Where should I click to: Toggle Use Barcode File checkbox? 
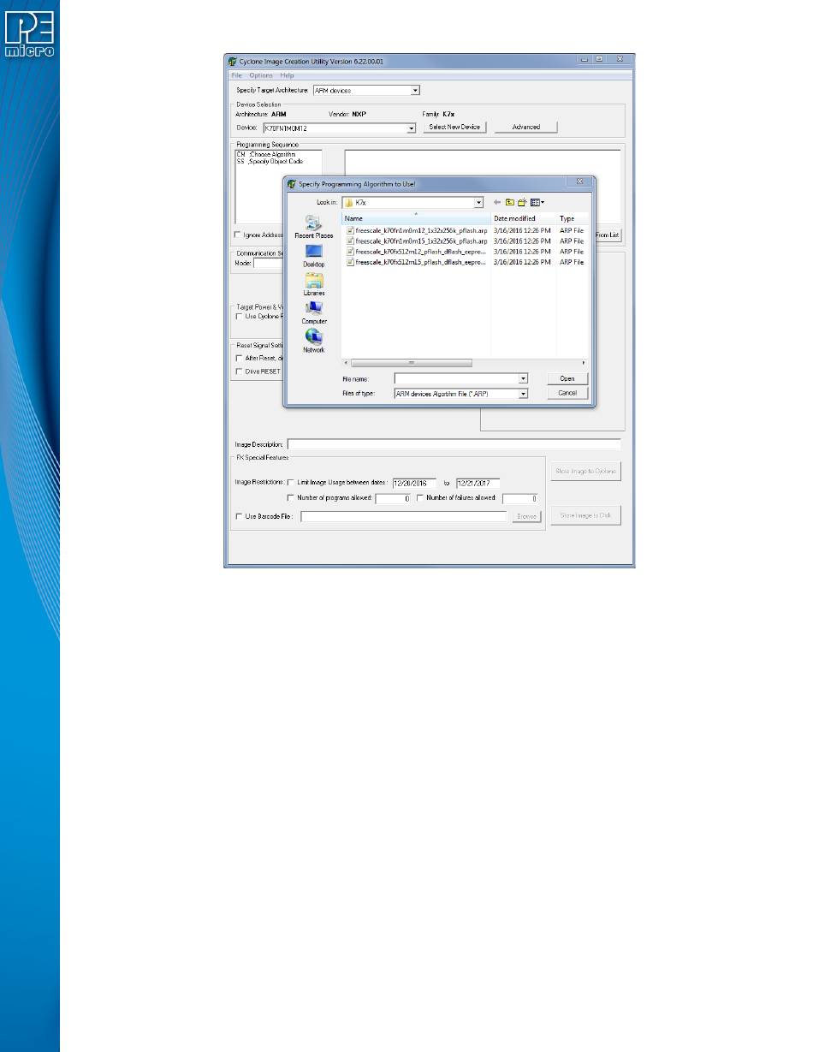tap(238, 516)
